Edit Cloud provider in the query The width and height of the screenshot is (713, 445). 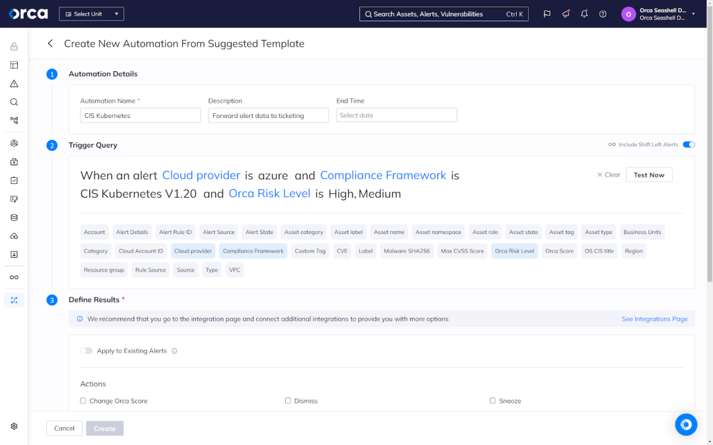pos(201,175)
